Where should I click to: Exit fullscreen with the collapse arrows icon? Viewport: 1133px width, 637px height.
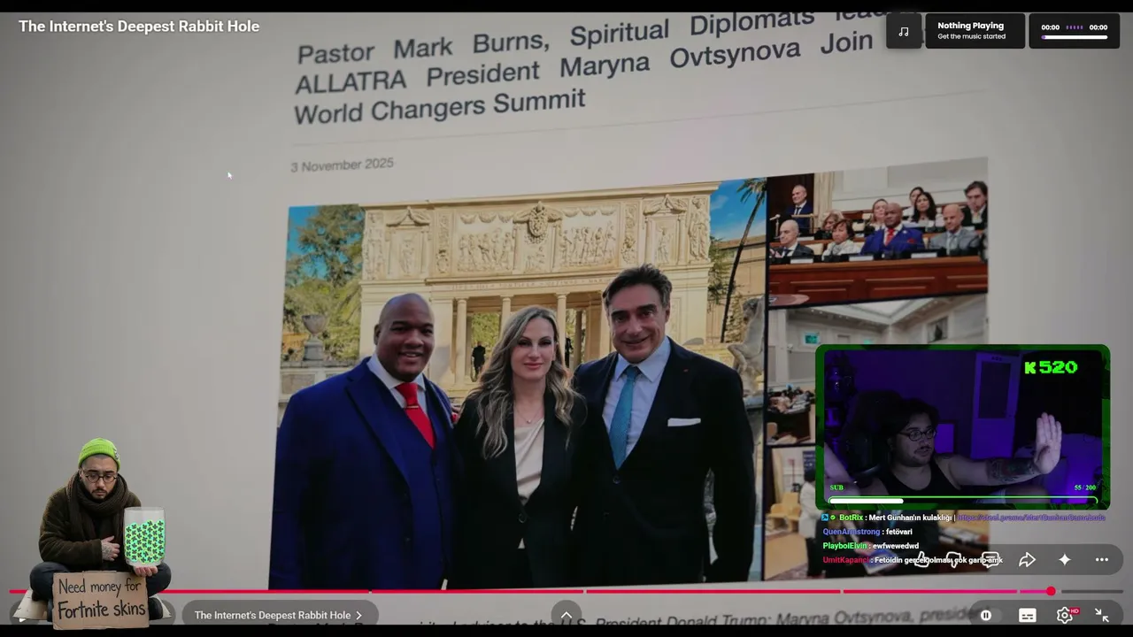(1102, 615)
